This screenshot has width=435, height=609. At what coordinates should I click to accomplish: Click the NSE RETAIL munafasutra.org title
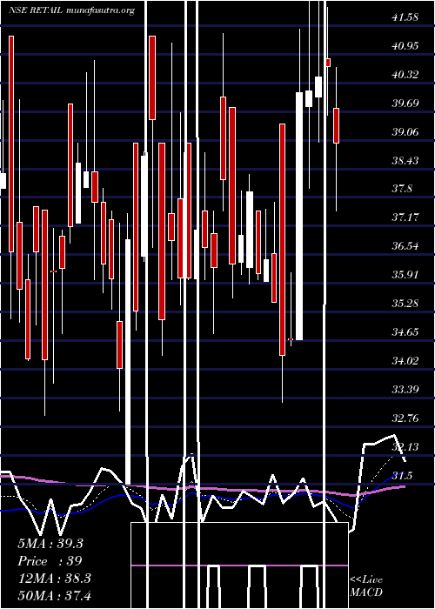[72, 10]
